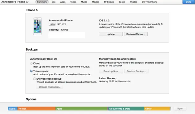The width and height of the screenshot is (195, 114).
Task: Click the blue Done button
Action: tap(188, 2)
